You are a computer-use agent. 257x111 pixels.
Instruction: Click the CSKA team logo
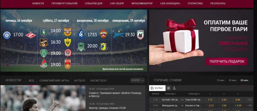click(x=103, y=33)
